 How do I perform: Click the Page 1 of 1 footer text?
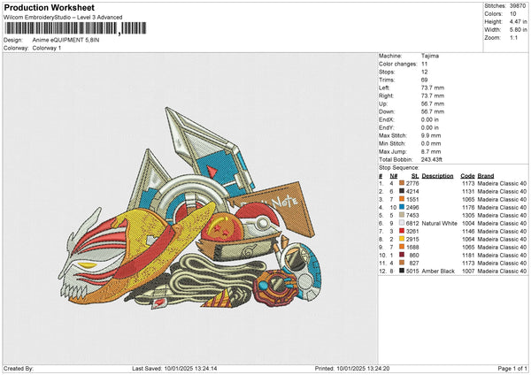[512, 368]
